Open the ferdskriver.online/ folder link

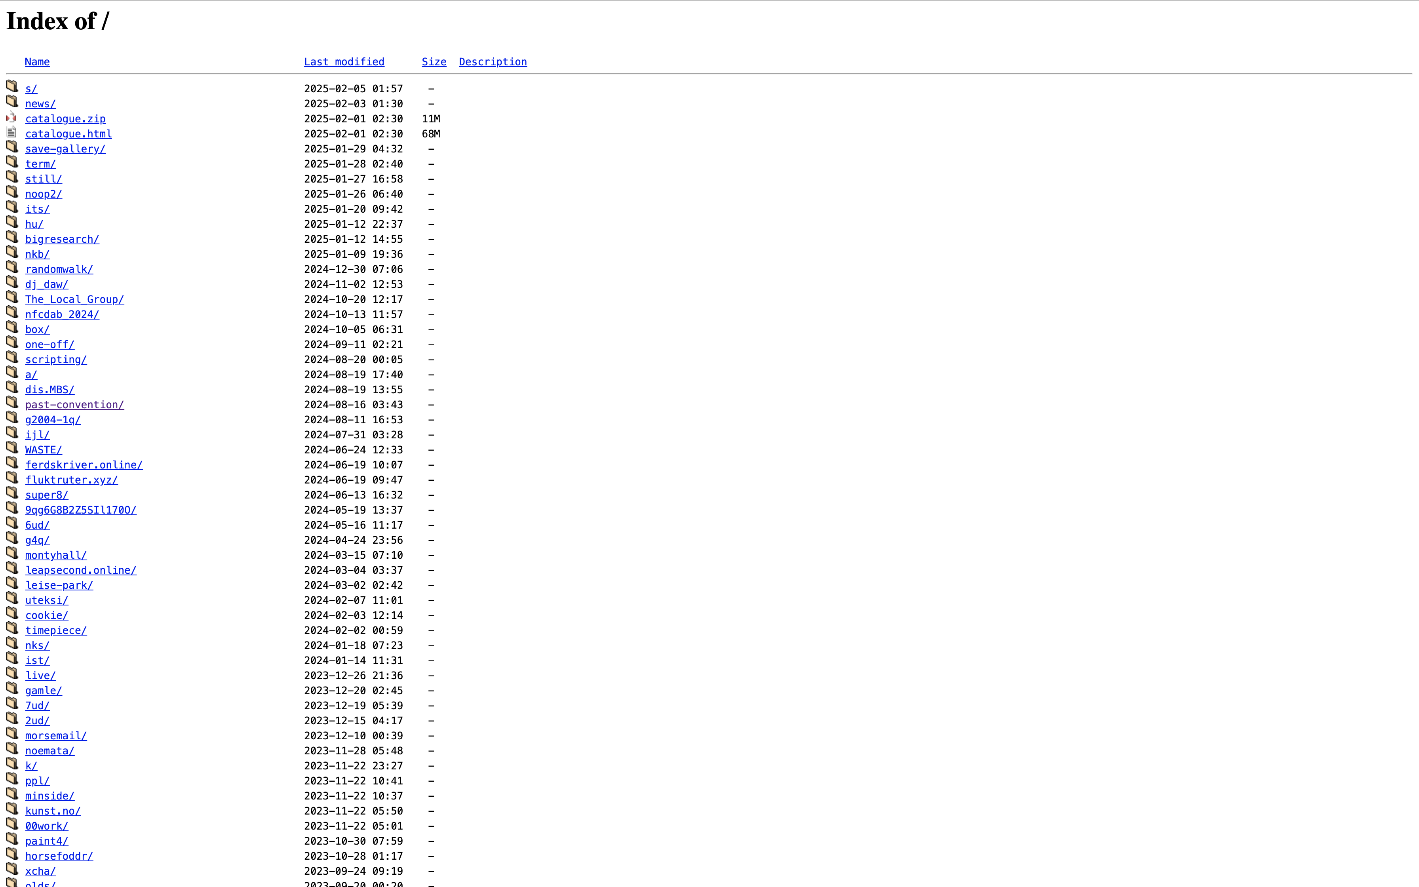click(x=84, y=464)
